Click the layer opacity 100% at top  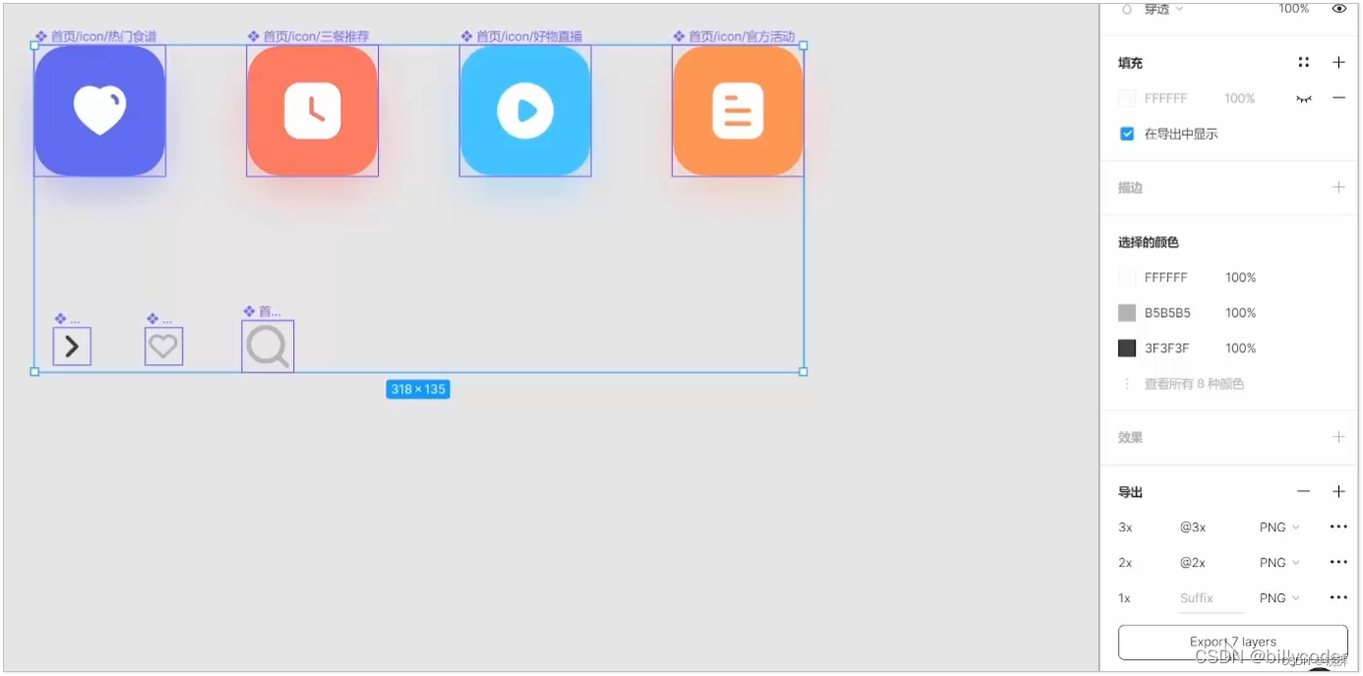pos(1293,9)
